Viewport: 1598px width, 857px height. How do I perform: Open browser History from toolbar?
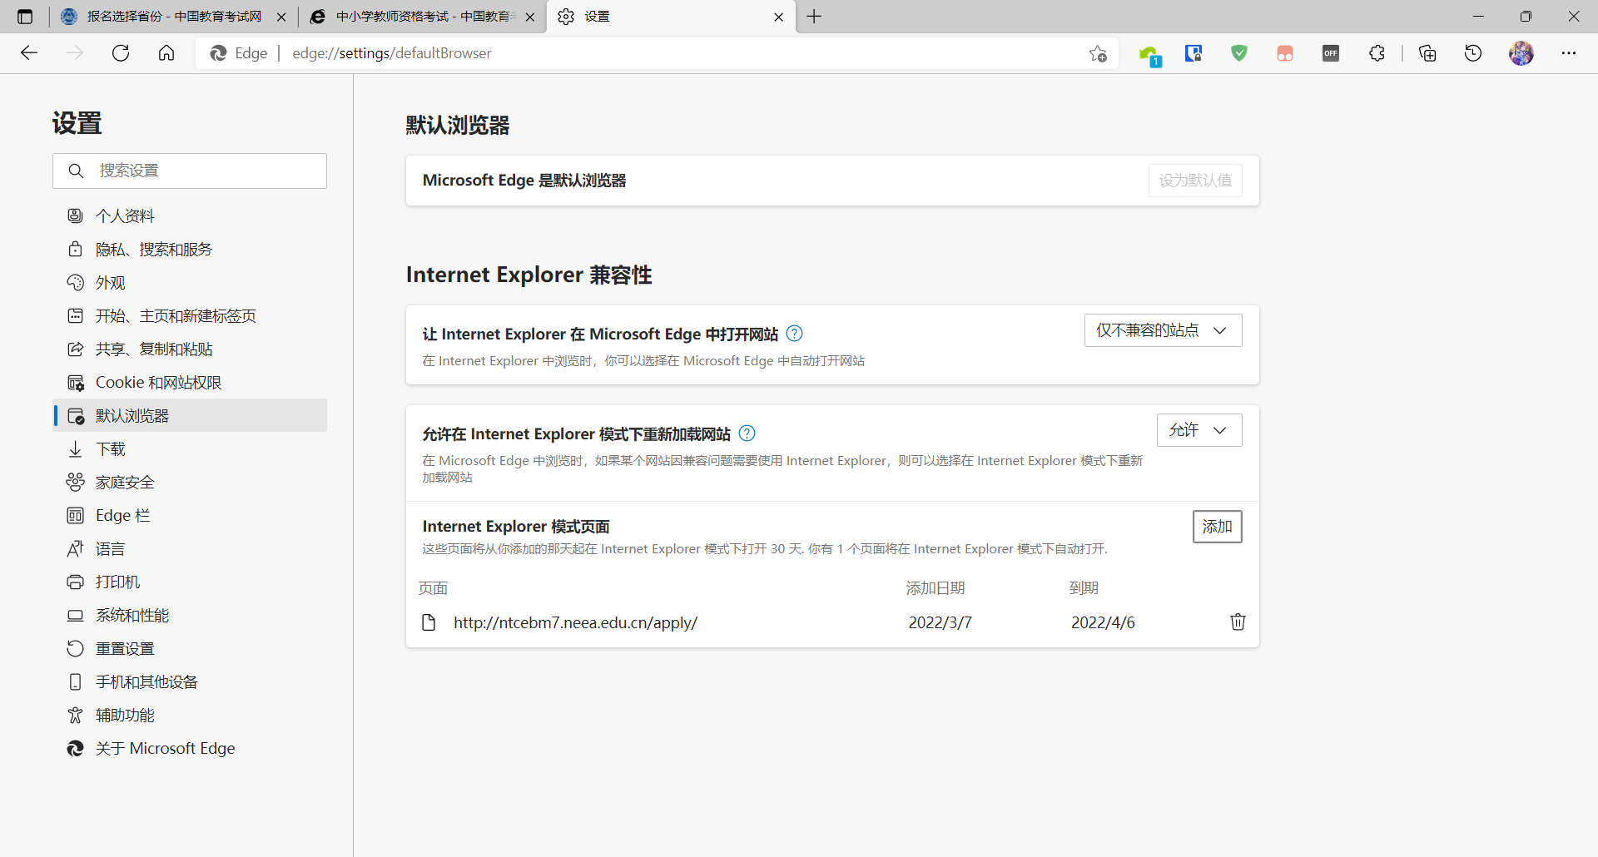pos(1472,53)
